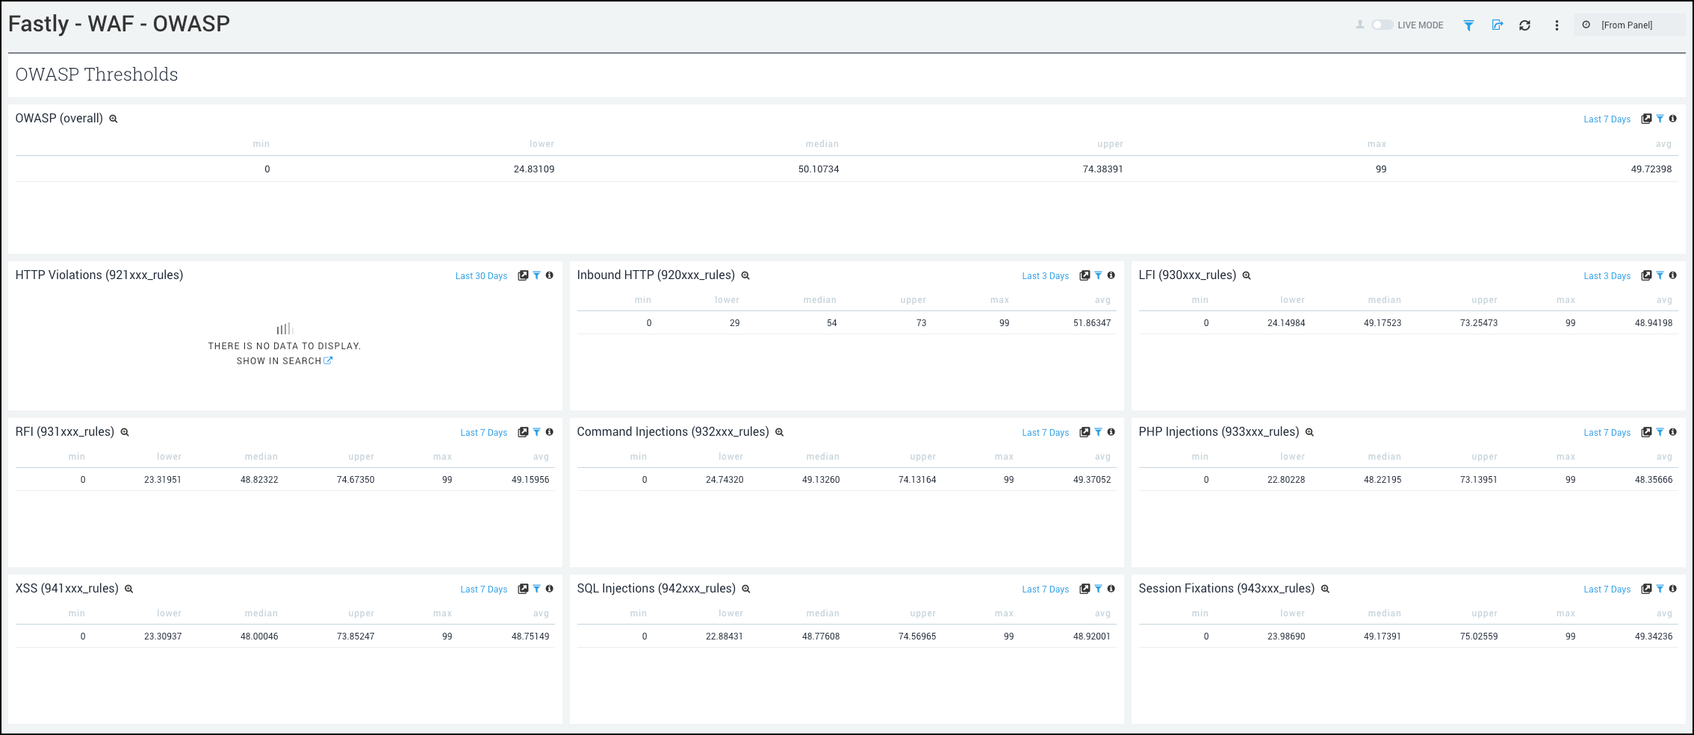The width and height of the screenshot is (1694, 735).
Task: Open Last 7 Days link on RFI panel
Action: pyautogui.click(x=483, y=432)
